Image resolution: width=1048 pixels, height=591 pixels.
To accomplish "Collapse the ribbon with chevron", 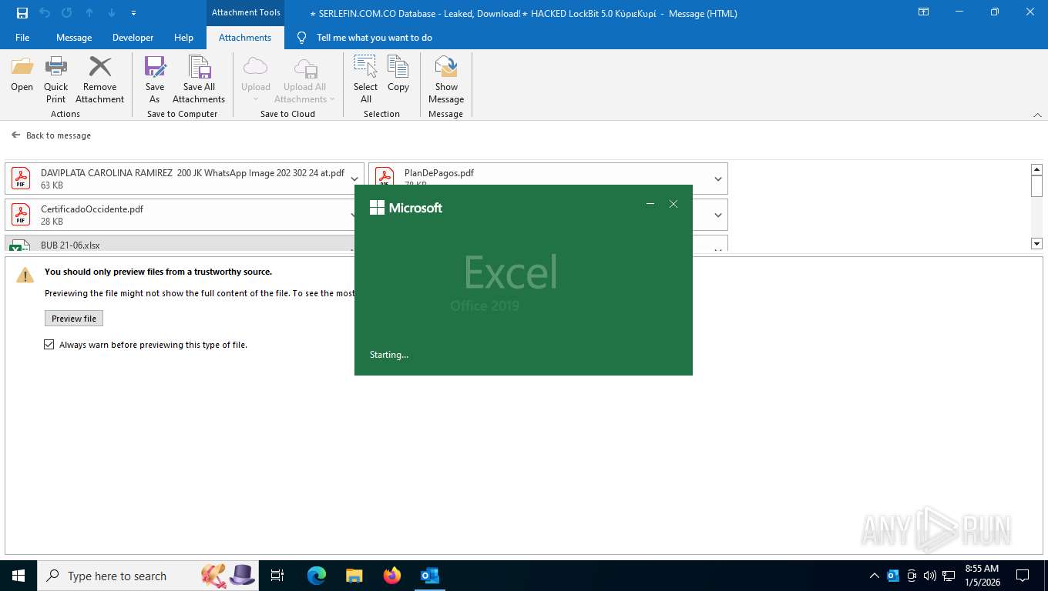I will 1037,115.
